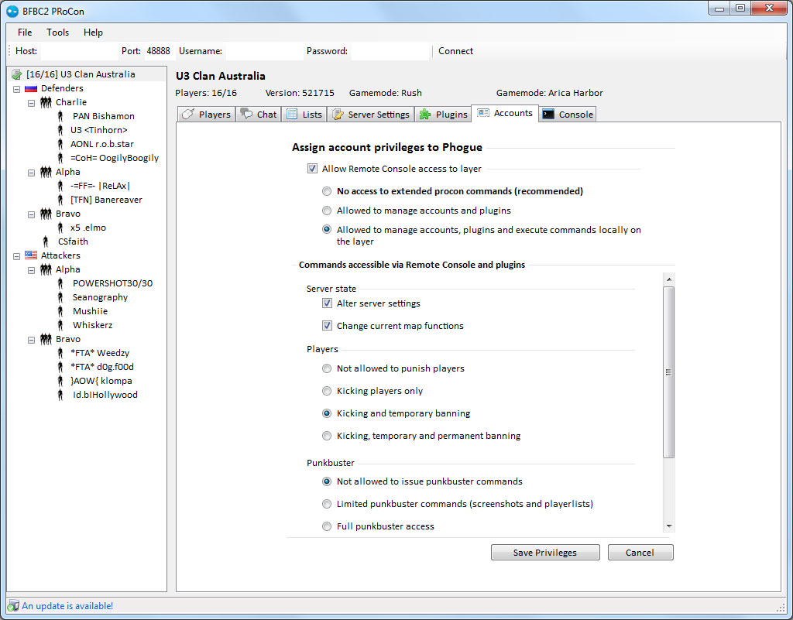
Task: Click the soldier icon beside =CoH= OogilyBoogily
Action: click(60, 158)
